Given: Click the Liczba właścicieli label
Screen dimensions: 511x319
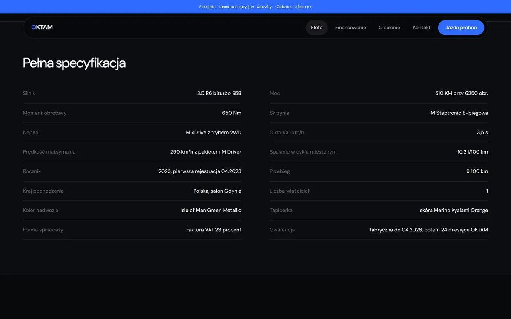Looking at the screenshot, I should (290, 191).
